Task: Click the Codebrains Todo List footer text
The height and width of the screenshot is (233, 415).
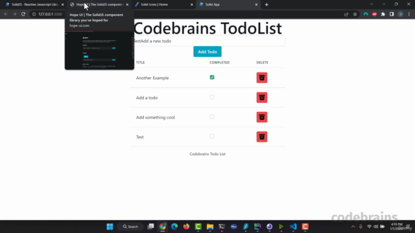Action: 207,154
